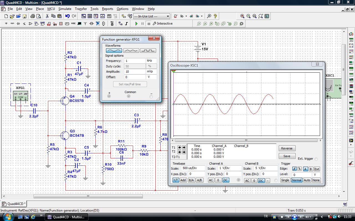
Task: Click the Place Source ground icon
Action: coord(6,24)
